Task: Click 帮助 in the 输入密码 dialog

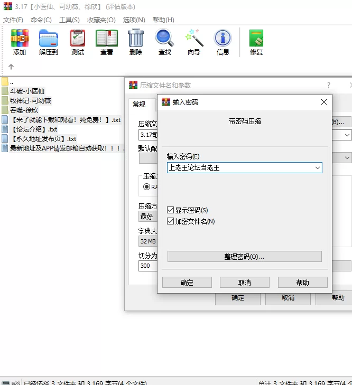Action: coord(303,283)
